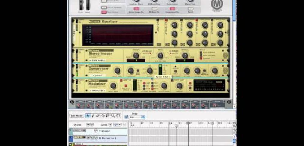Image resolution: width=304 pixels, height=146 pixels.
Task: Select Fast attack on Maximizer
Action: 144,83
